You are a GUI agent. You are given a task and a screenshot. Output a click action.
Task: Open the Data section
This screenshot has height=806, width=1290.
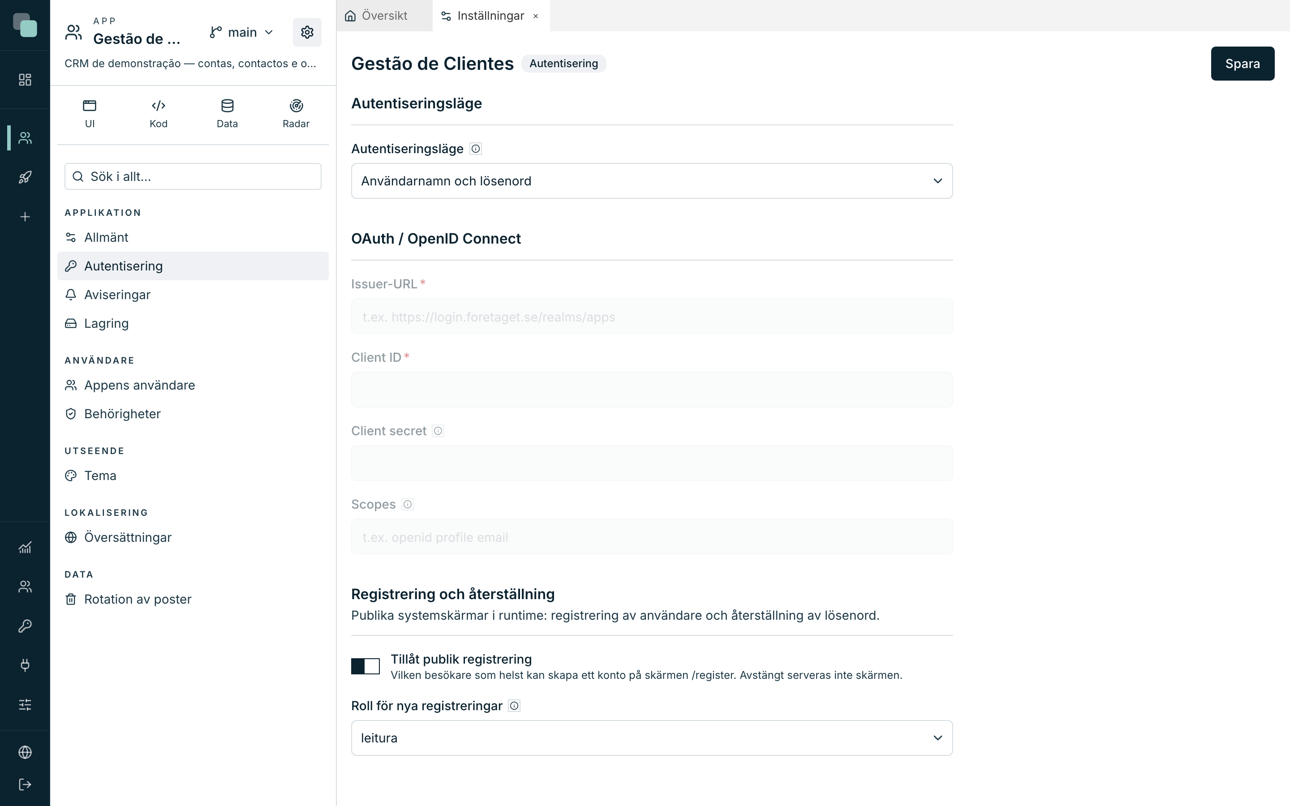[227, 114]
